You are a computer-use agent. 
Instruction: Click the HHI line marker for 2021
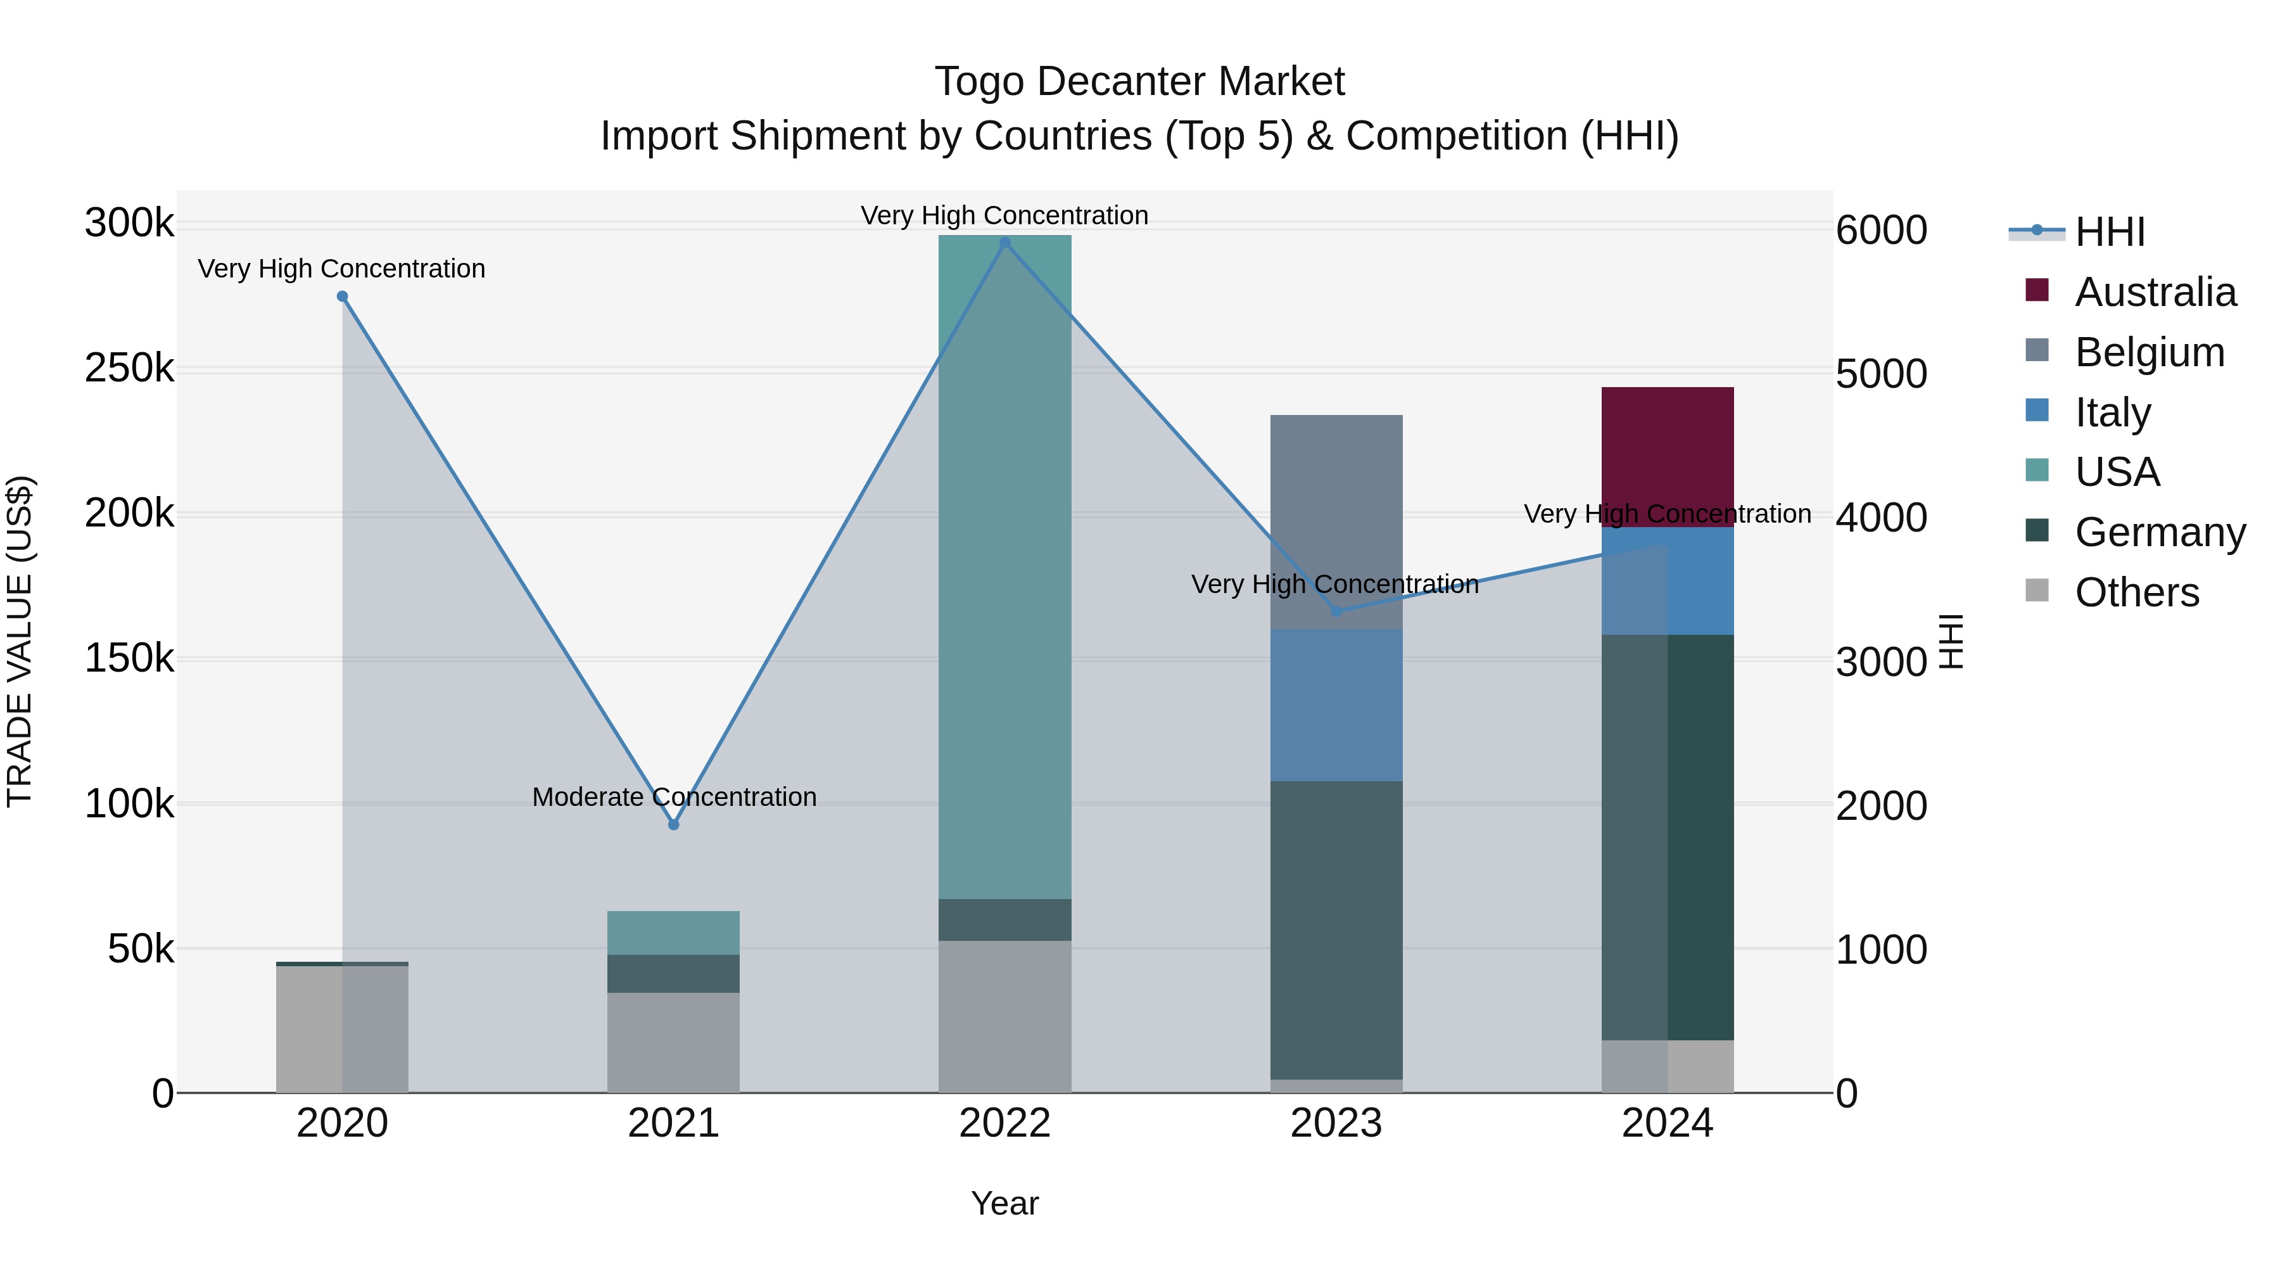[674, 824]
